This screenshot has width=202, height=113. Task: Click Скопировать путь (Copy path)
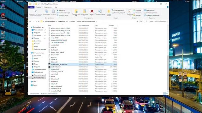click(63, 13)
